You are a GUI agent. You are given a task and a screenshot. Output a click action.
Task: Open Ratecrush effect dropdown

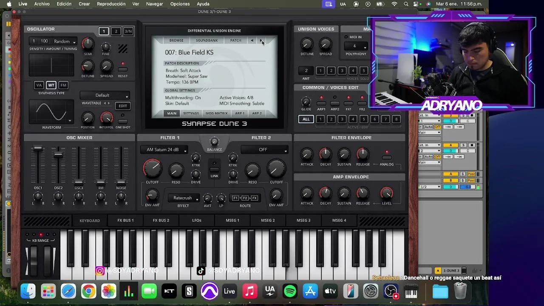[183, 198]
